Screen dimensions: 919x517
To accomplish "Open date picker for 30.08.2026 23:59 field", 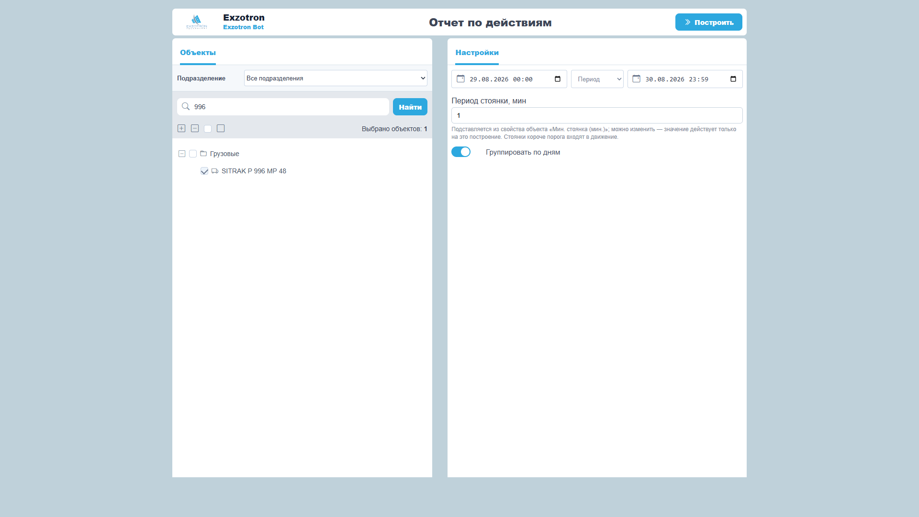I will point(733,79).
